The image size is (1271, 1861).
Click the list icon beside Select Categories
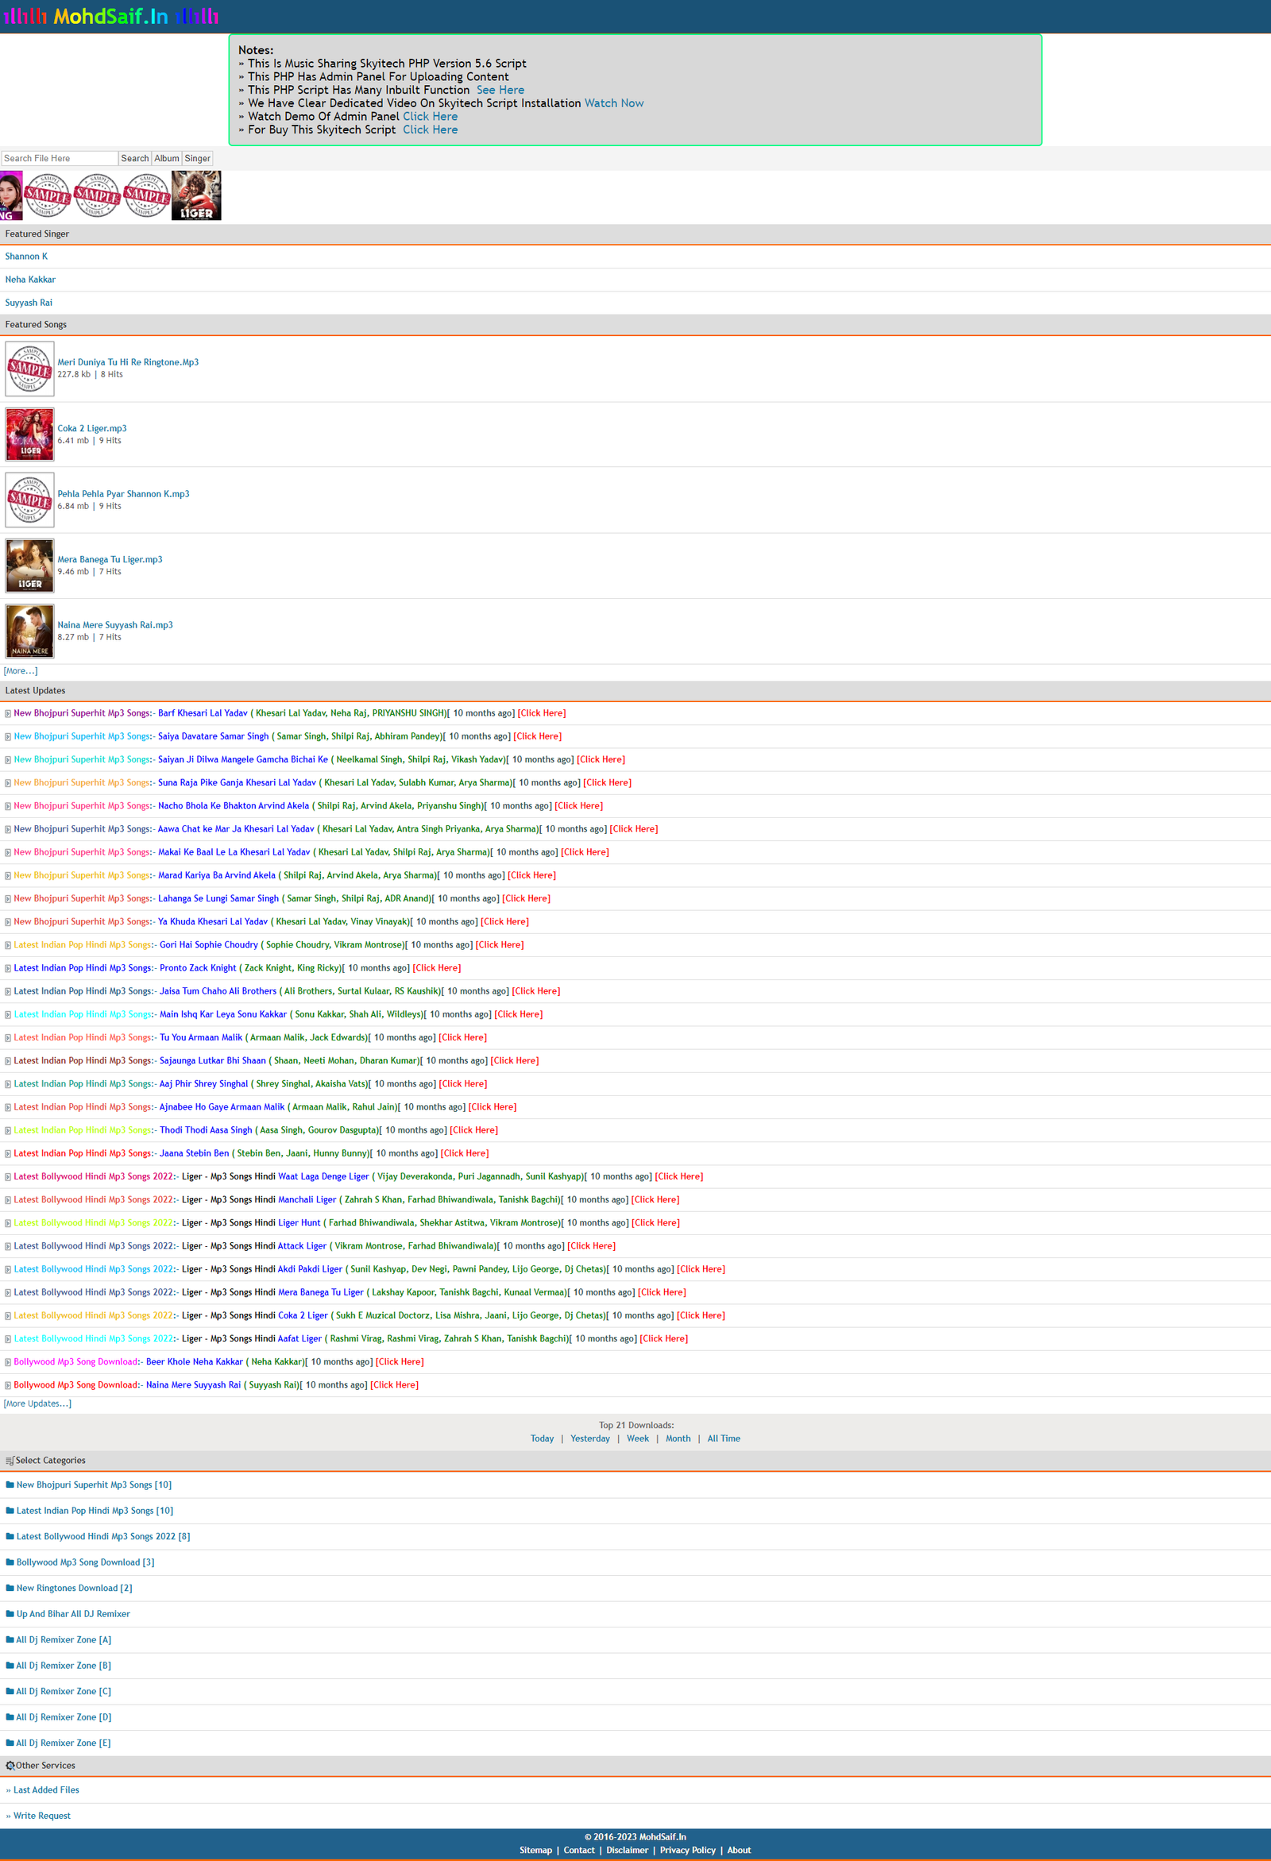click(10, 1461)
